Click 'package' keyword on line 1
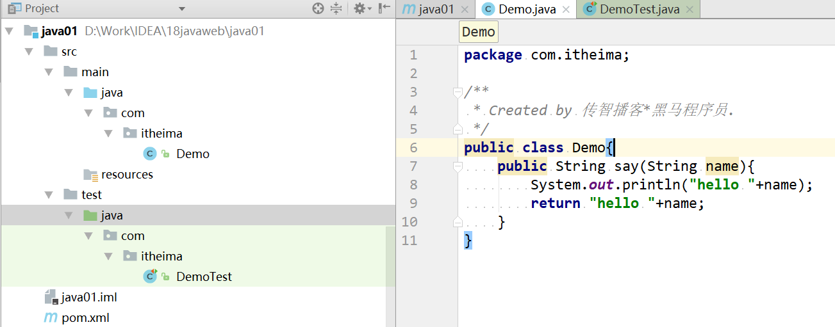 coord(493,55)
